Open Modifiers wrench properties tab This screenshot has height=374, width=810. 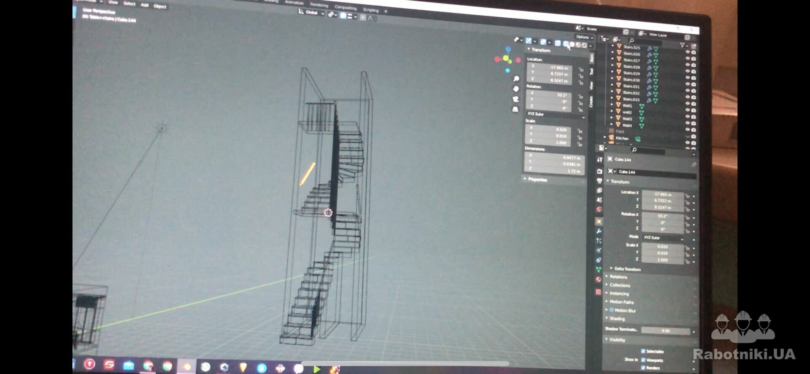click(x=599, y=231)
